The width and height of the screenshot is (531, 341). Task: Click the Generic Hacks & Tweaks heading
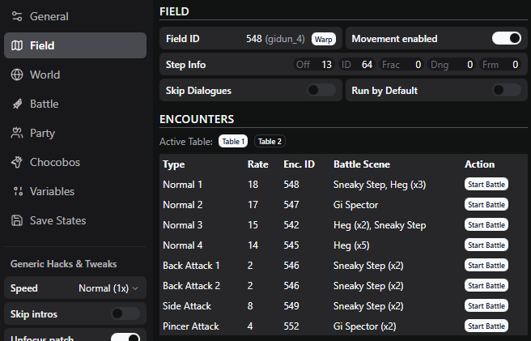click(64, 264)
